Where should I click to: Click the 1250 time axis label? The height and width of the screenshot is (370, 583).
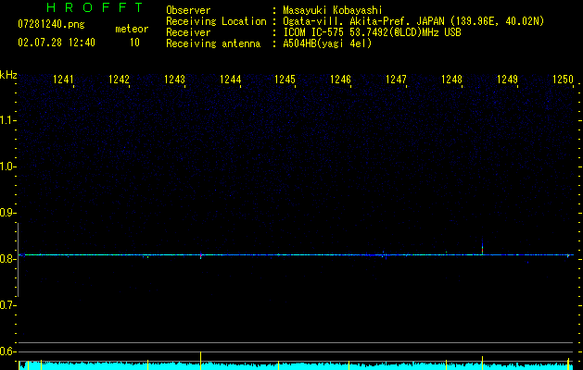(x=563, y=80)
